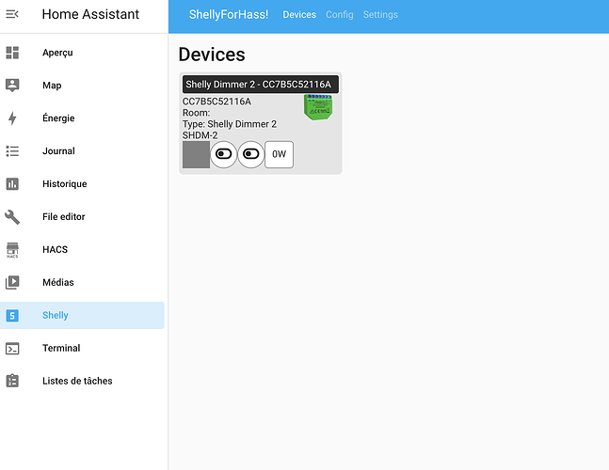Open Aperçu in the sidebar
Screen dimensions: 609x470
point(82,53)
